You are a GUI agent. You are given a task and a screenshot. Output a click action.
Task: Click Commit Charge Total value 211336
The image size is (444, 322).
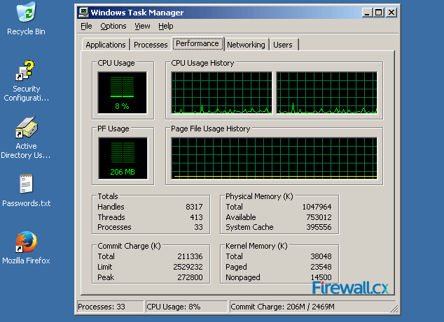(x=190, y=256)
